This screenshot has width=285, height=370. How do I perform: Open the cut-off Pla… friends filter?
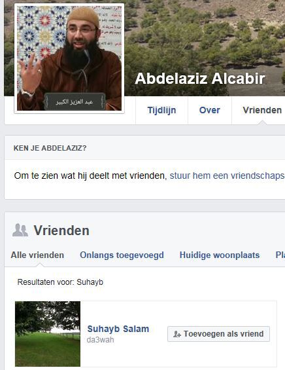[x=280, y=255]
